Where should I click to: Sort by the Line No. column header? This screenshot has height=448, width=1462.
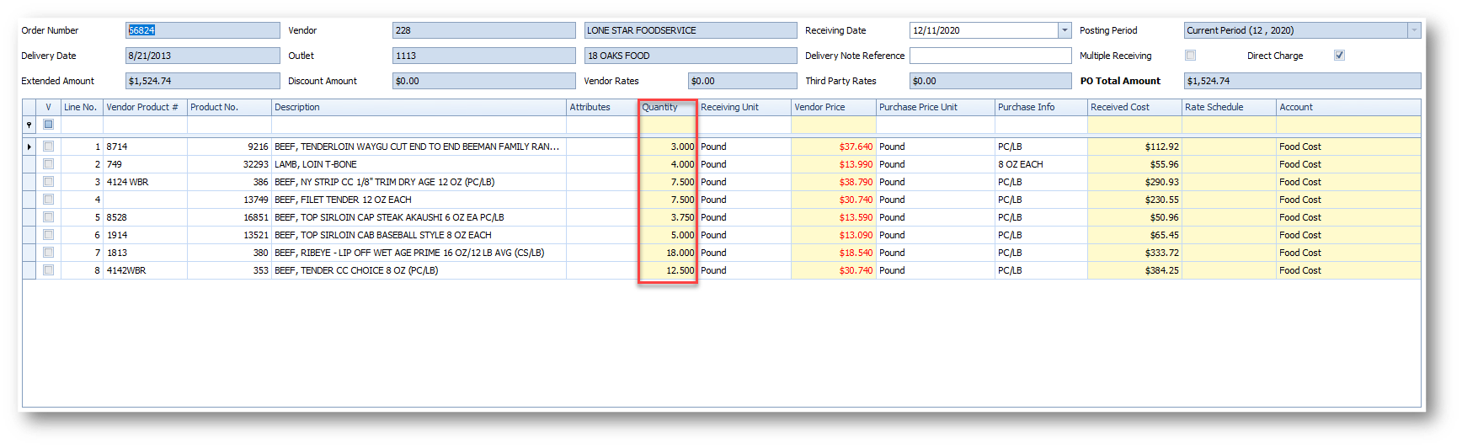(x=82, y=108)
